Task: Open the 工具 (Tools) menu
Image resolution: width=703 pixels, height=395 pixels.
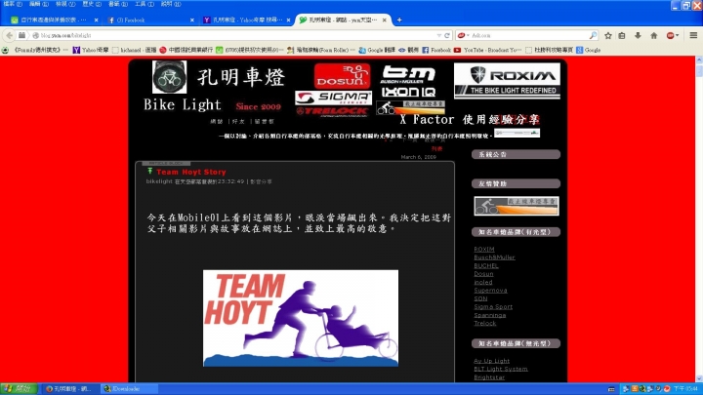Action: (x=145, y=4)
